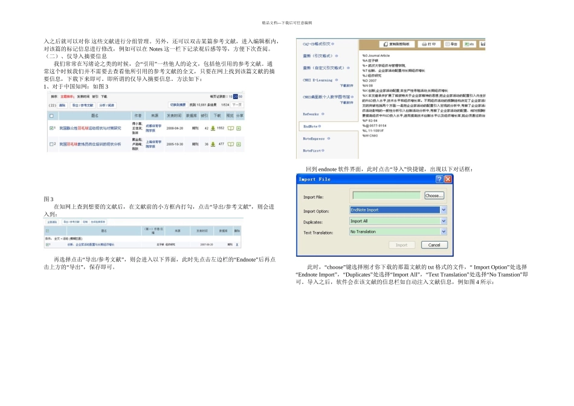
Task: Open article 我国群众性羽毛球运动现状与对策研究
Action: pos(90,128)
